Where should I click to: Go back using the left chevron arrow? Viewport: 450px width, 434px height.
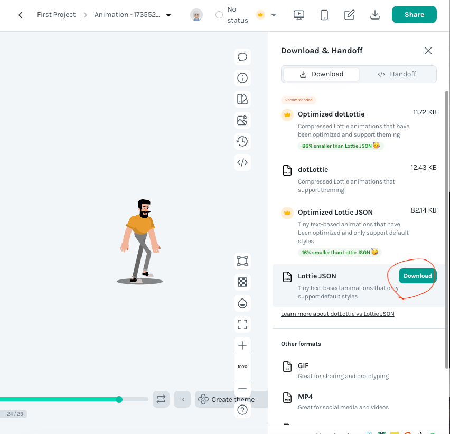click(21, 15)
